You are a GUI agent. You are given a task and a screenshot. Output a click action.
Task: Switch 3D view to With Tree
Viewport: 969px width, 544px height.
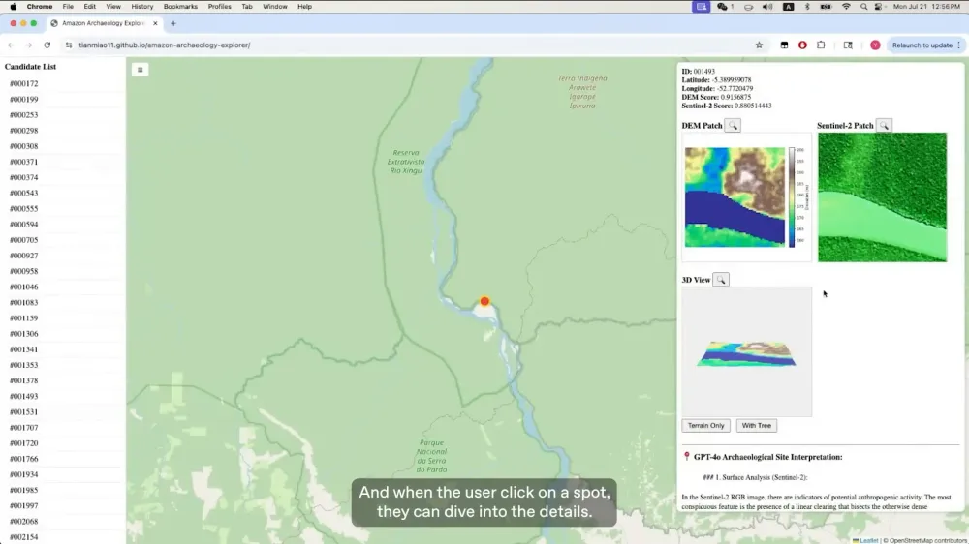(757, 426)
